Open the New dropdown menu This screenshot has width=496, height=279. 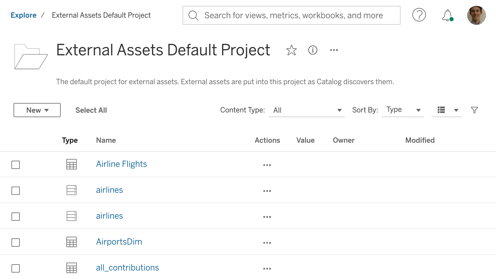point(37,110)
